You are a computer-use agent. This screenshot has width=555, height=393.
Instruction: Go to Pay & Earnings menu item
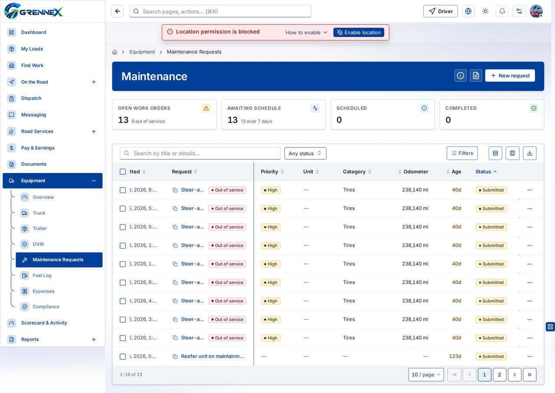[x=38, y=148]
